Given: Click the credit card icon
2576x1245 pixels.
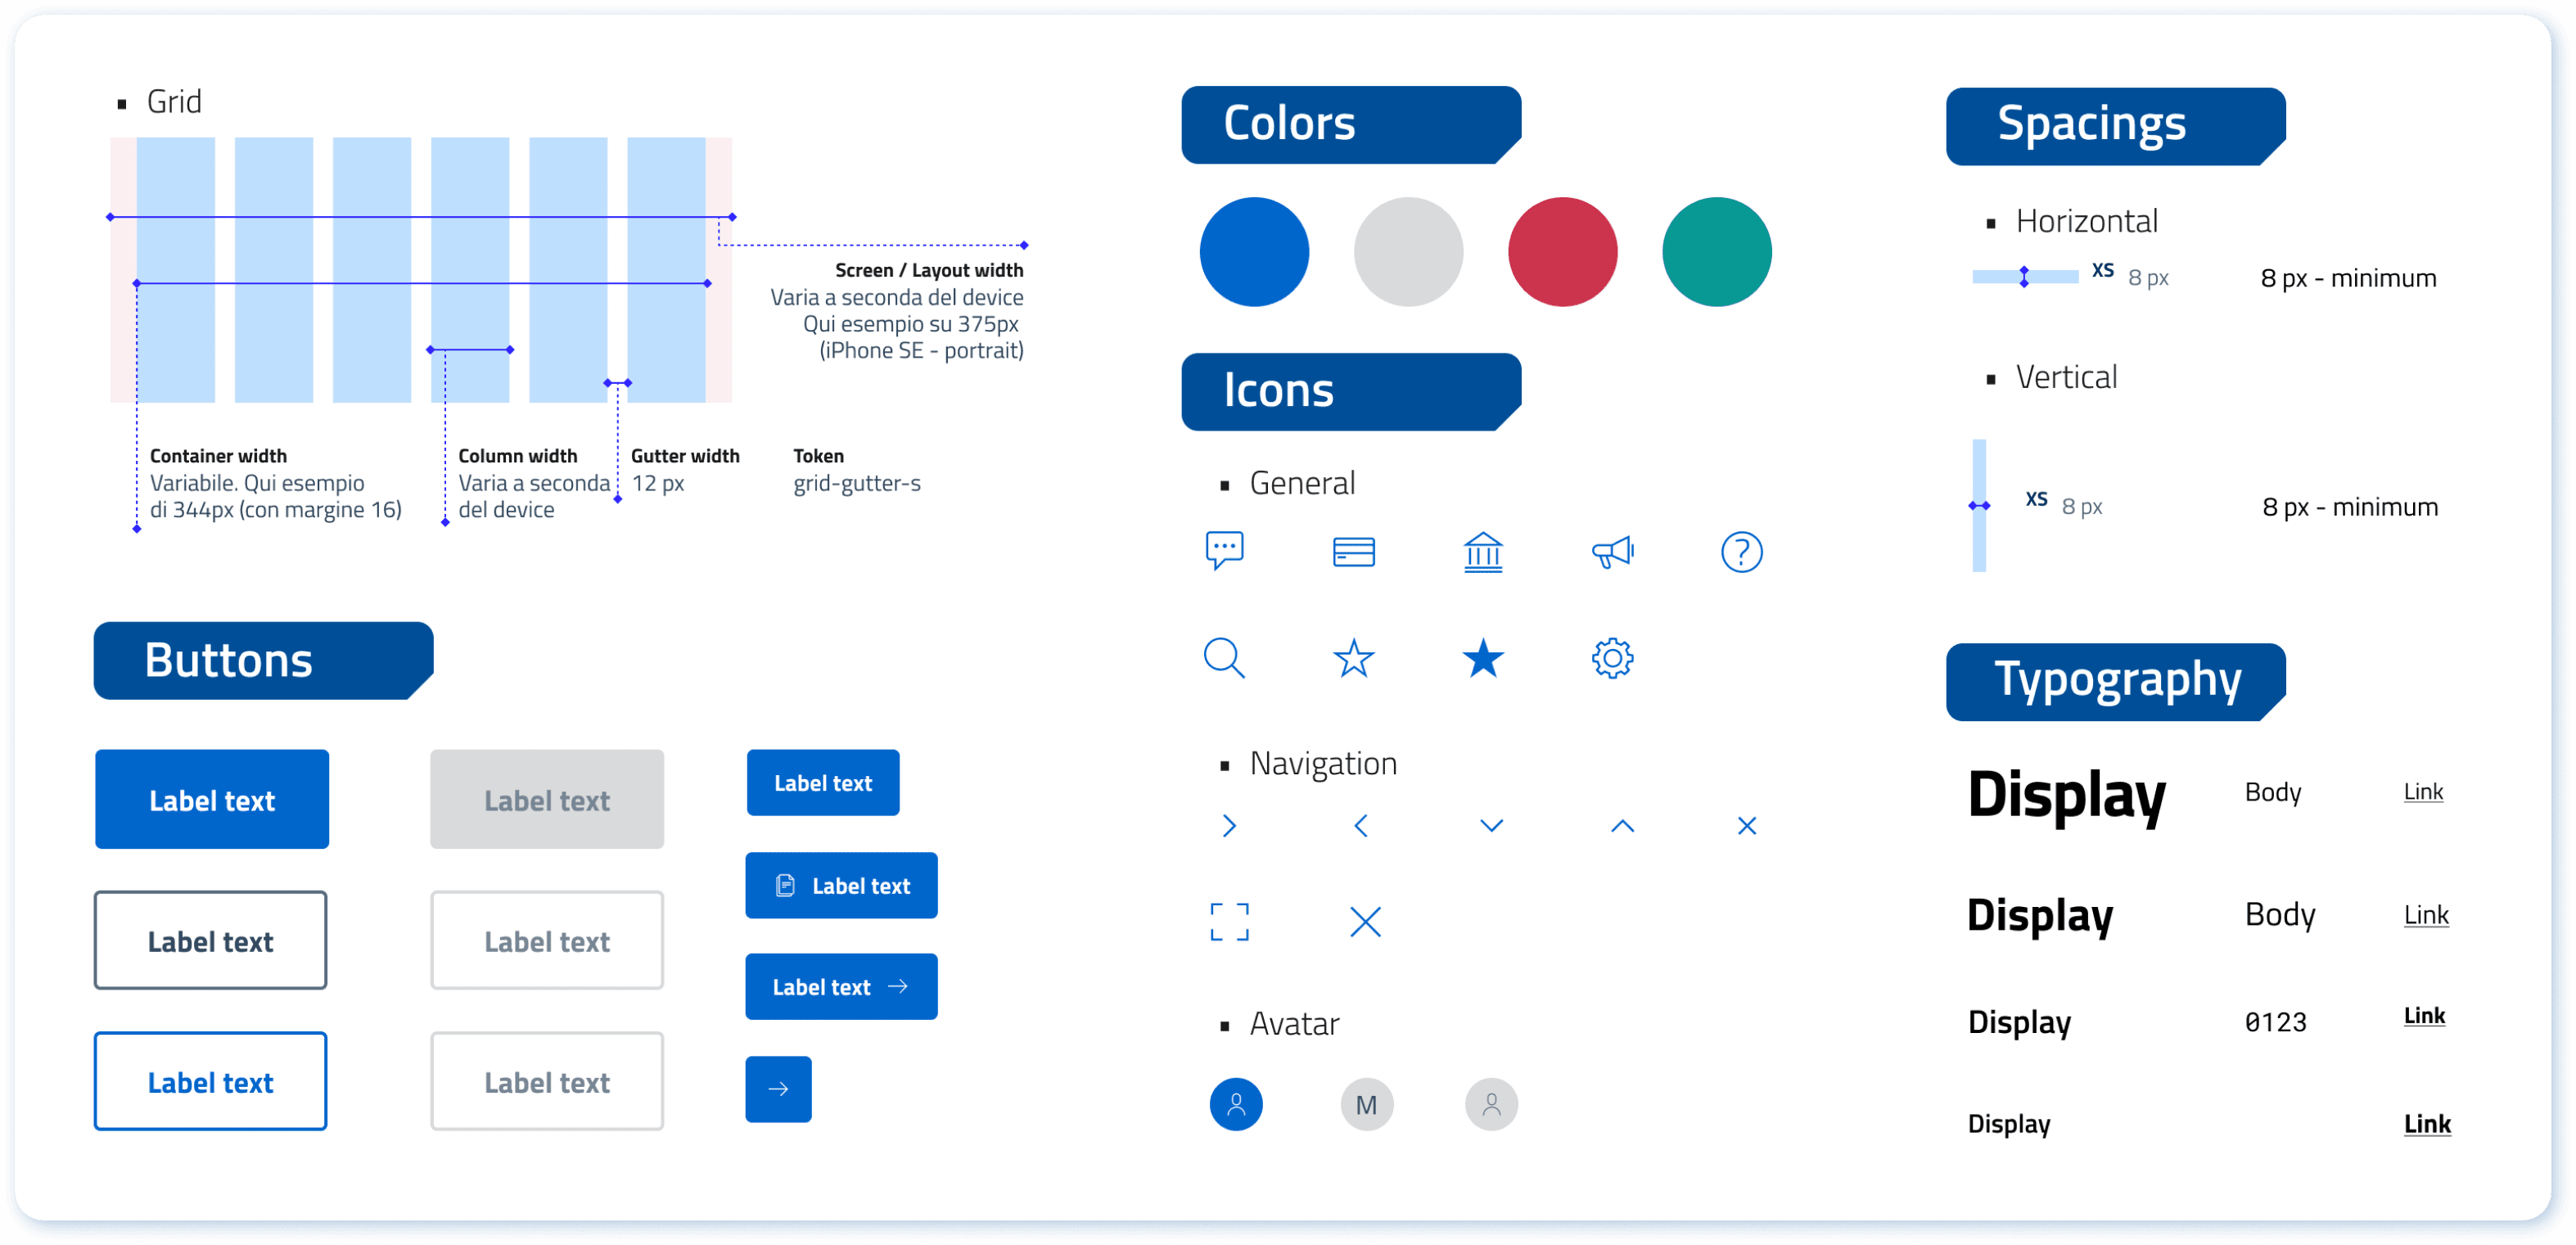Looking at the screenshot, I should click(1353, 552).
